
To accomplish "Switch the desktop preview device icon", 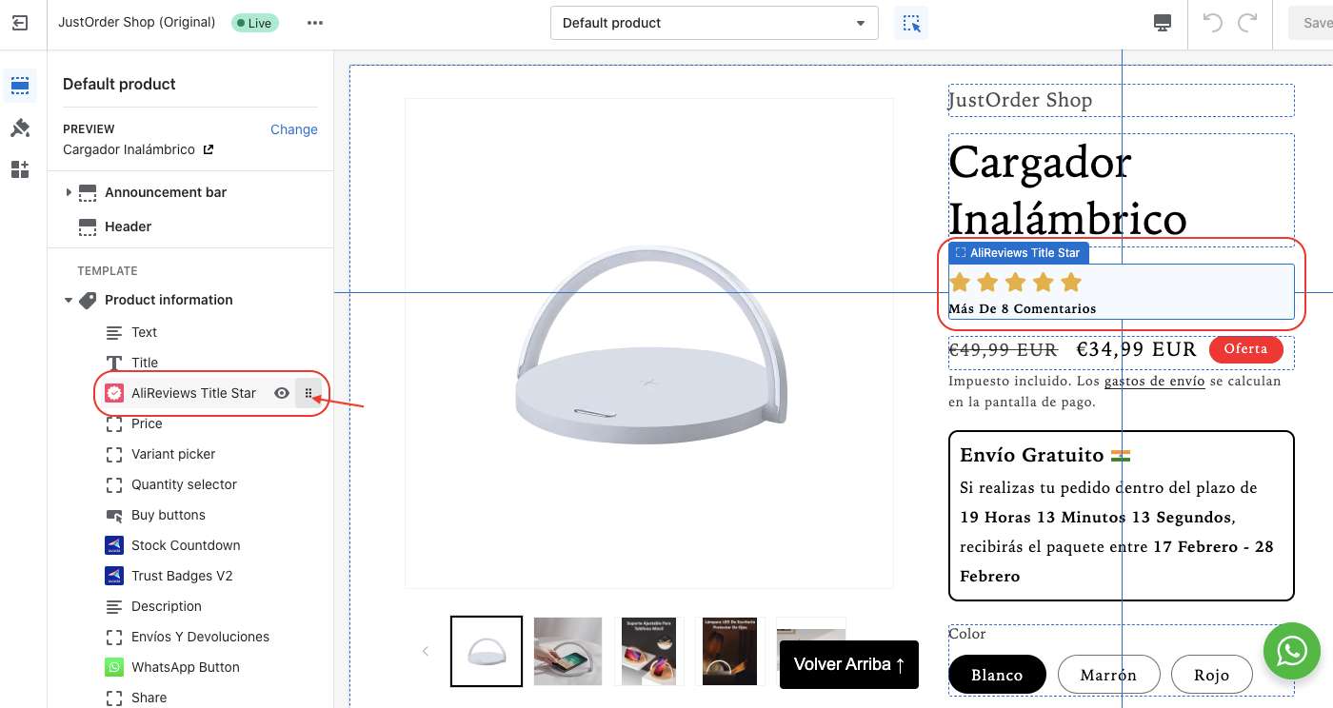I will (1162, 23).
